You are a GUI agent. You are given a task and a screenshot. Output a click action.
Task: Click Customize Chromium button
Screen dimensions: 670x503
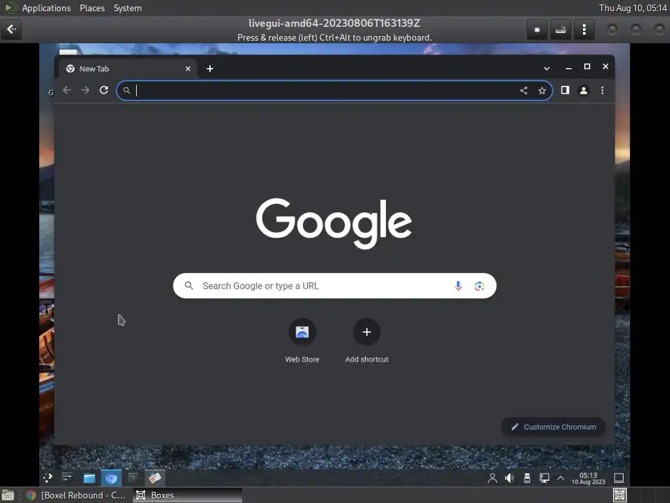pos(554,427)
